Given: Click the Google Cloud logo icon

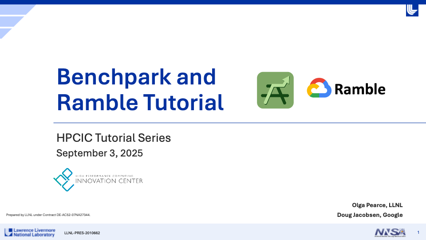Looking at the screenshot, I should tap(319, 88).
